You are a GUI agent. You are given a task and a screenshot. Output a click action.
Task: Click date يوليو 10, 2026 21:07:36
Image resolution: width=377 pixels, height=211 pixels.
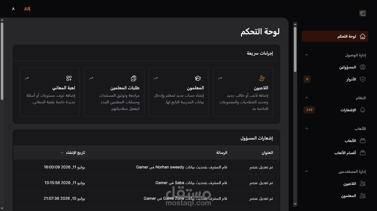(65, 198)
